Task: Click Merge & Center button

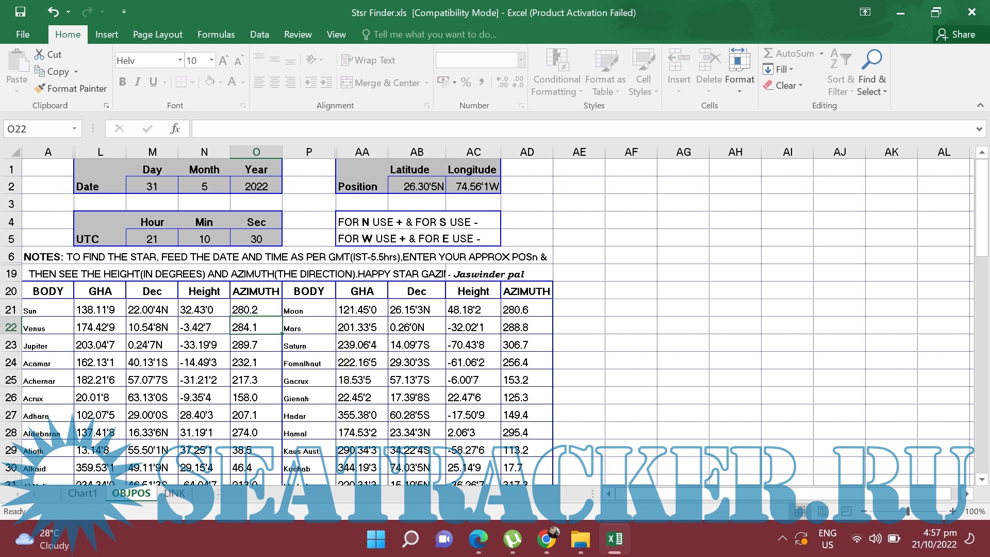Action: pyautogui.click(x=381, y=83)
